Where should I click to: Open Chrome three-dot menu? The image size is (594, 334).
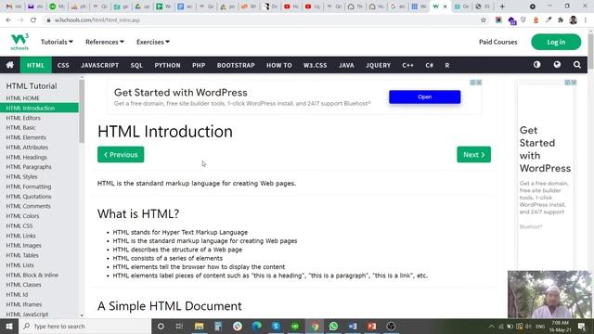pyautogui.click(x=586, y=20)
